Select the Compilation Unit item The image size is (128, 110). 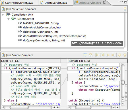(22, 14)
